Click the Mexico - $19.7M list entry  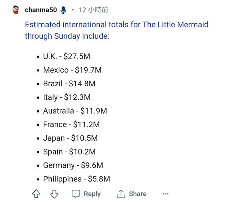pyautogui.click(x=72, y=70)
